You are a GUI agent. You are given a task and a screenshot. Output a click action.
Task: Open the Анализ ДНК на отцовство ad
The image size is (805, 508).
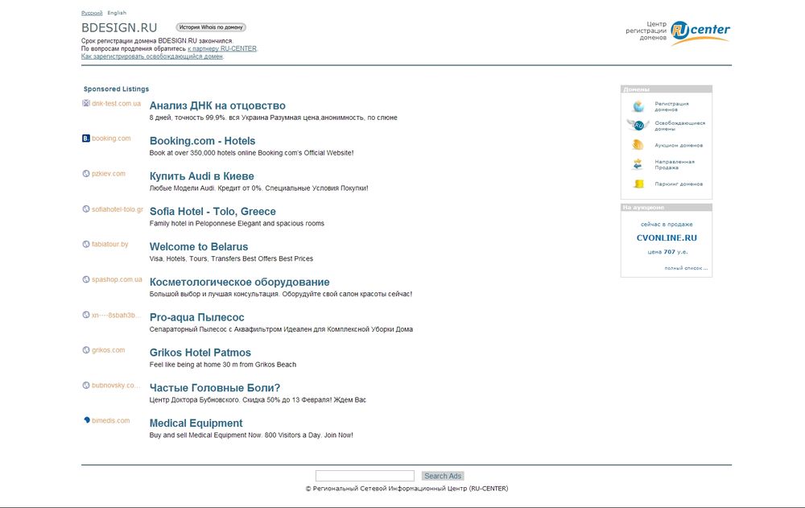pos(217,105)
